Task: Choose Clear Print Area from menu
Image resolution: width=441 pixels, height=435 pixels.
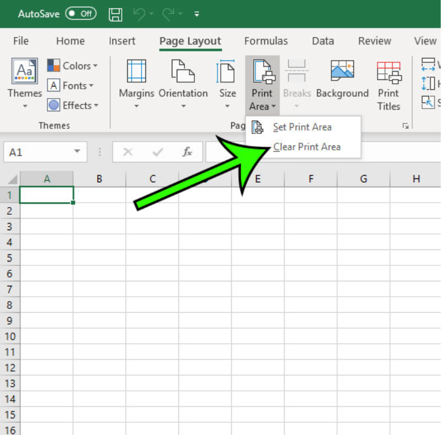Action: click(303, 147)
